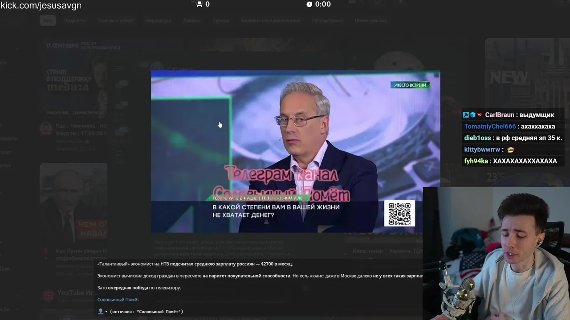
Task: Click the QR code in the video
Action: point(399,213)
